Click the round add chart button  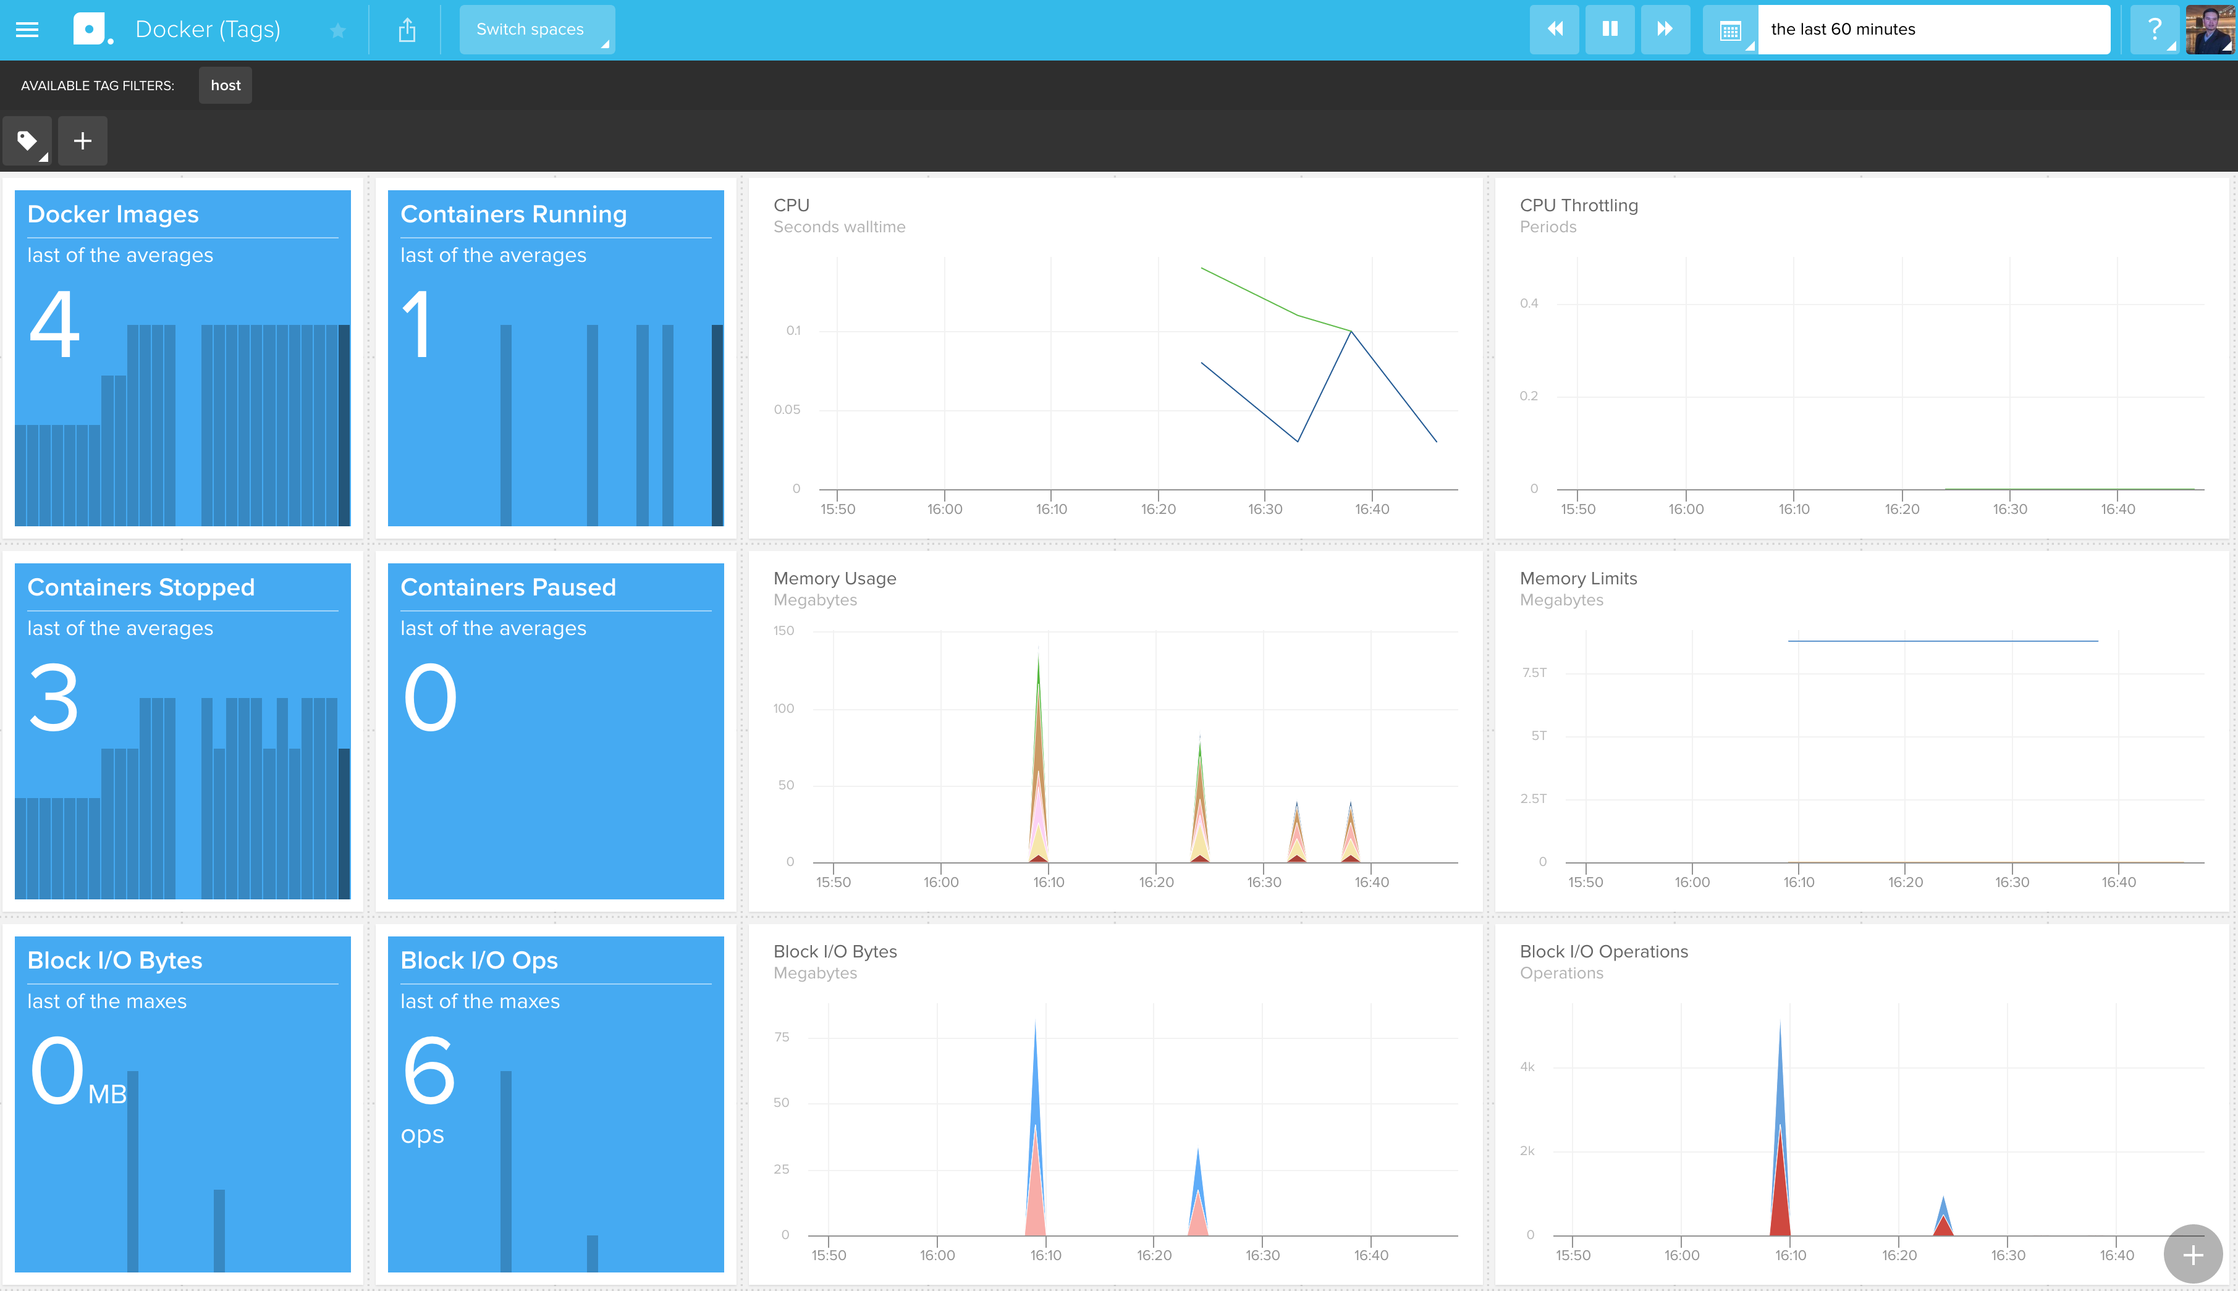pos(2192,1254)
